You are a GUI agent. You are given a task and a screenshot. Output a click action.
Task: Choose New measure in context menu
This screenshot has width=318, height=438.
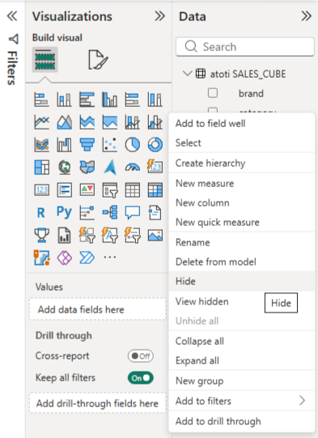[242, 183]
